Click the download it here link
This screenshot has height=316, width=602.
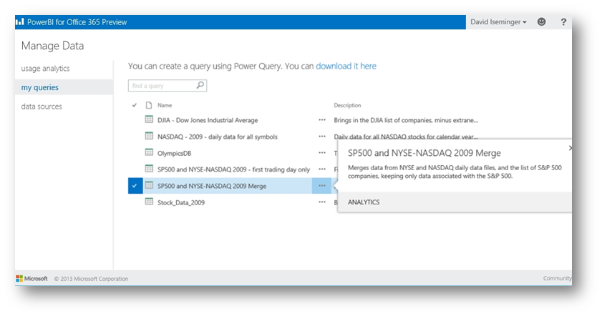point(346,66)
